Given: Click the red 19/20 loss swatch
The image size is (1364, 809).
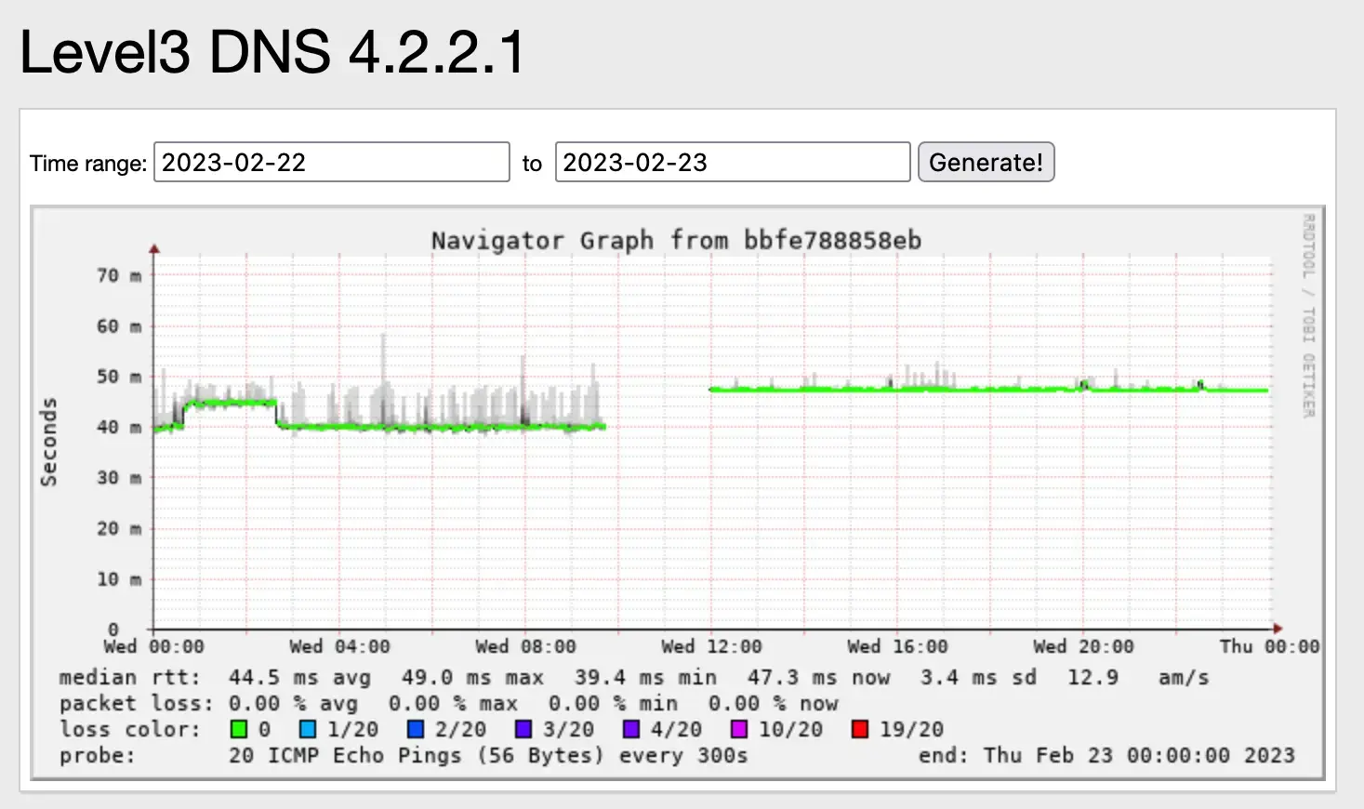Looking at the screenshot, I should 860,729.
